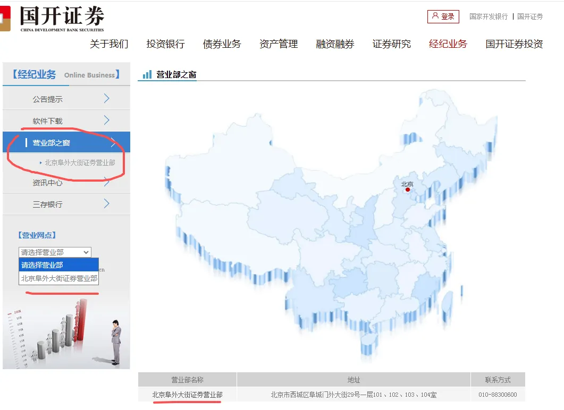
Task: Open 融资融券 menu item
Action: point(335,44)
